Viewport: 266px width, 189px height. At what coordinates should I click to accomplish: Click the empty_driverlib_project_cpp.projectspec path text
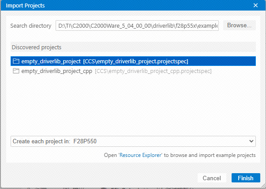[x=153, y=71]
